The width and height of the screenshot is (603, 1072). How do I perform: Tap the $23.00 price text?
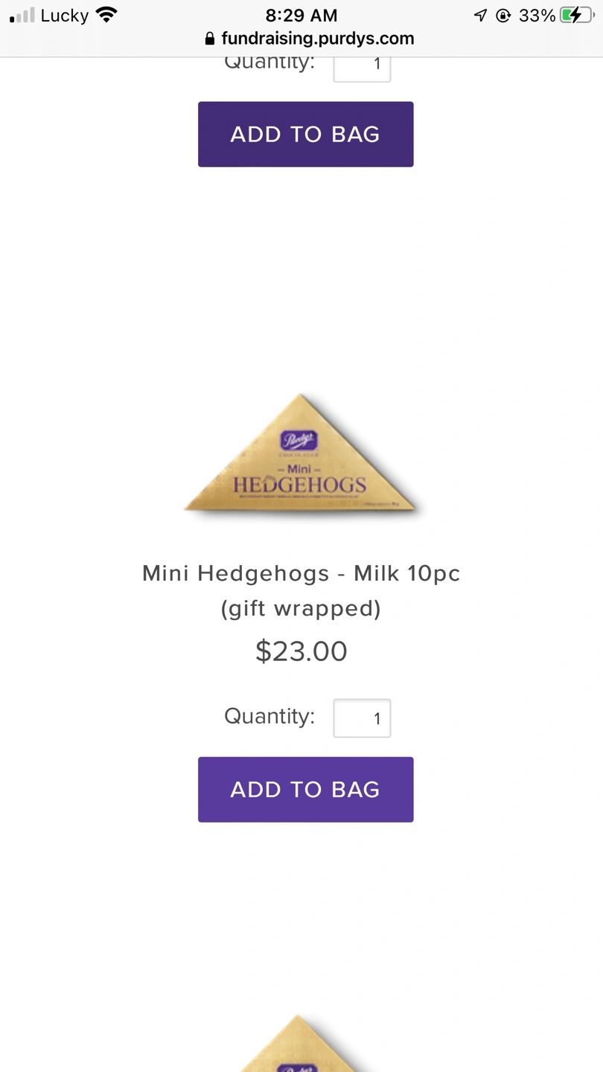(301, 651)
